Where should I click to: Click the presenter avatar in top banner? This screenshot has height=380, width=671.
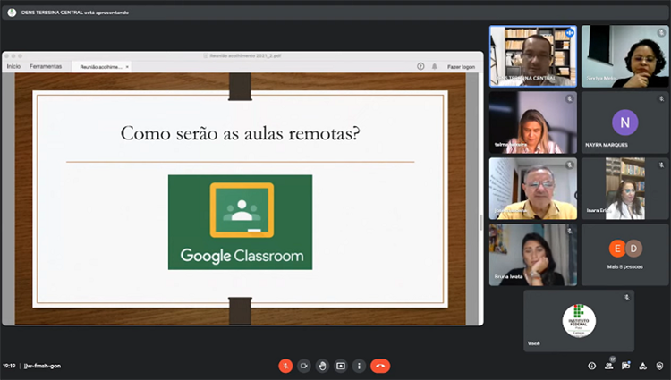coord(12,13)
